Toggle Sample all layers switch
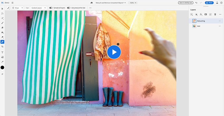Image resolution: width=224 pixels, height=116 pixels. click(51, 8)
